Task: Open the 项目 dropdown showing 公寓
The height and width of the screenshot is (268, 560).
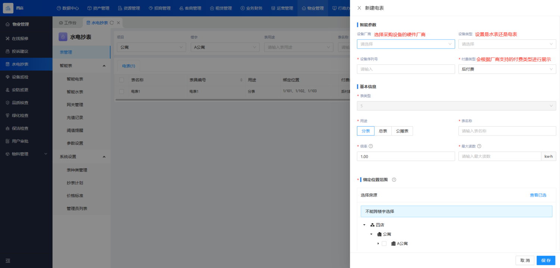Action: pos(152,47)
